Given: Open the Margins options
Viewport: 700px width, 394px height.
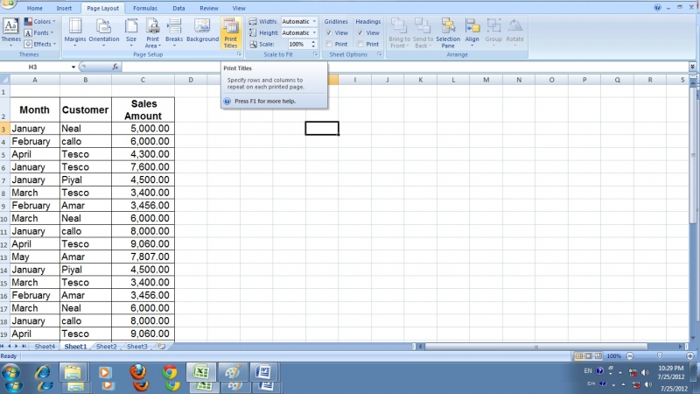Looking at the screenshot, I should pos(75,31).
